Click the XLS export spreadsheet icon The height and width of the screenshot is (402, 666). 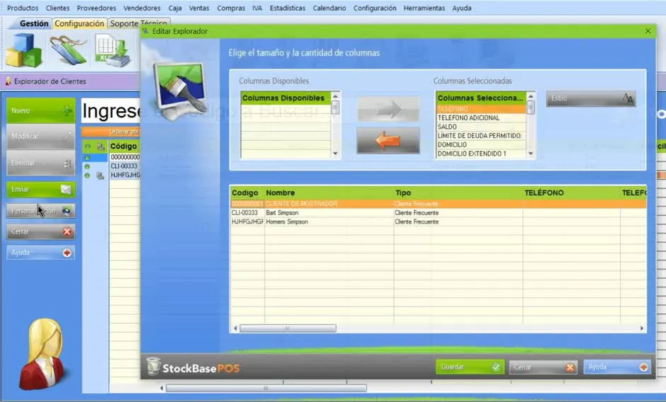112,50
